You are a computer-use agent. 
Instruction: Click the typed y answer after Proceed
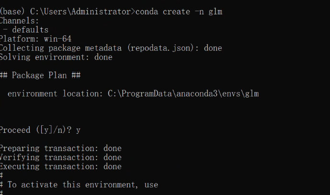(x=78, y=130)
